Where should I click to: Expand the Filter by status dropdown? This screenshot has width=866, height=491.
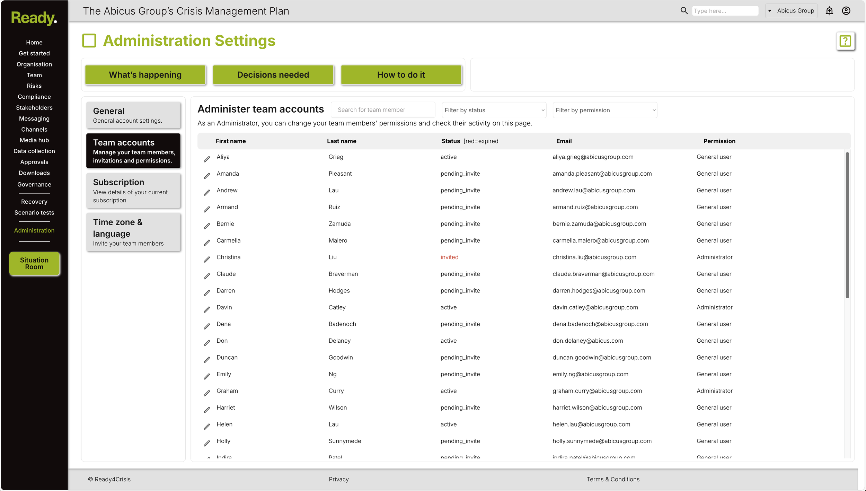tap(494, 110)
